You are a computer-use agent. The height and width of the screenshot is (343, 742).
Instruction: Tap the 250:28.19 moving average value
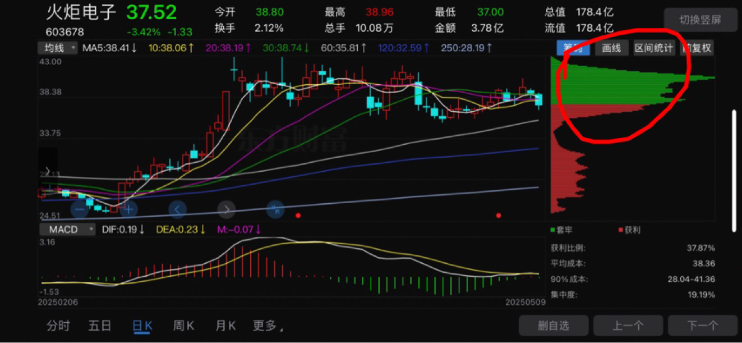[467, 48]
